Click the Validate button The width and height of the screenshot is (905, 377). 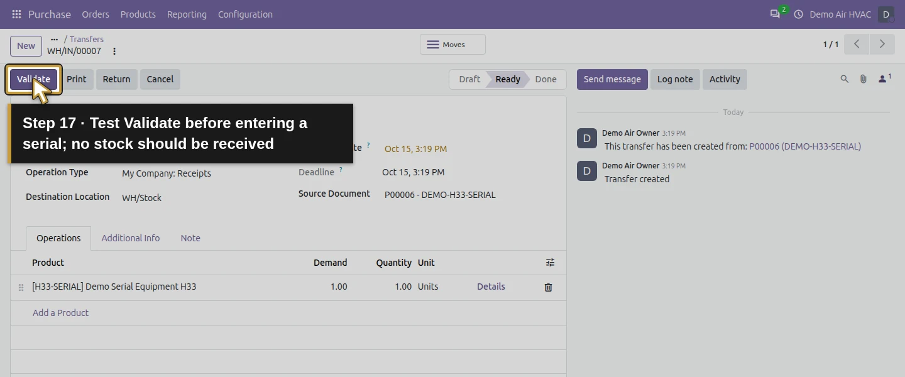pos(33,79)
